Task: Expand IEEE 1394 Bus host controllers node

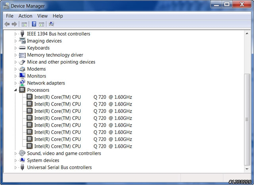Action: pos(15,34)
